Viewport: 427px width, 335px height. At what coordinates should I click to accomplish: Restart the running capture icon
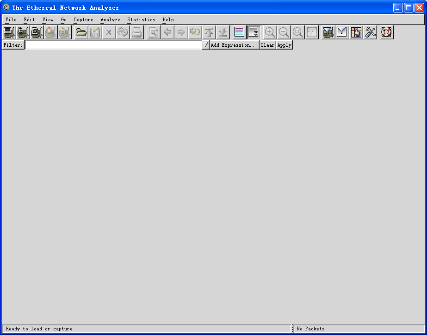click(65, 32)
